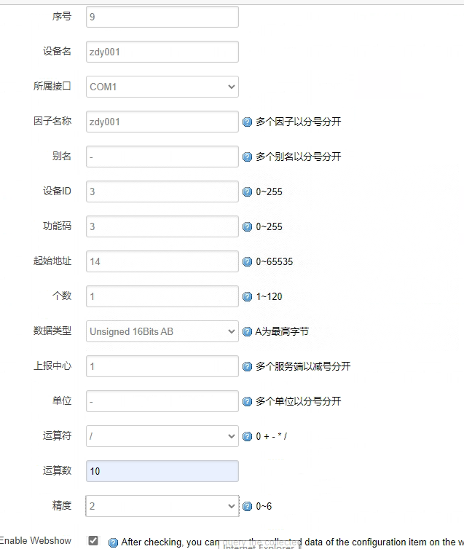Open the 运算符 operator dropdown
This screenshot has height=549, width=464.
pos(162,436)
